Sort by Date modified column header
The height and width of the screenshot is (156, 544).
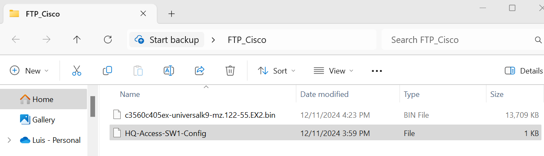point(324,94)
